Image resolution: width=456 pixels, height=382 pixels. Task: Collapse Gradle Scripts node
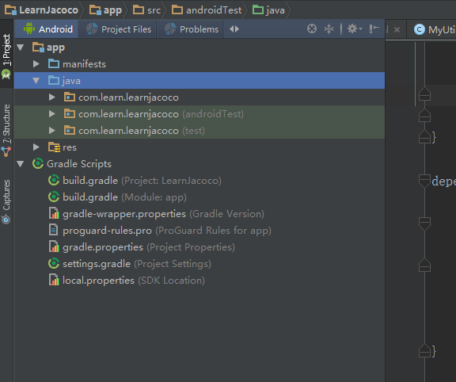pyautogui.click(x=21, y=164)
